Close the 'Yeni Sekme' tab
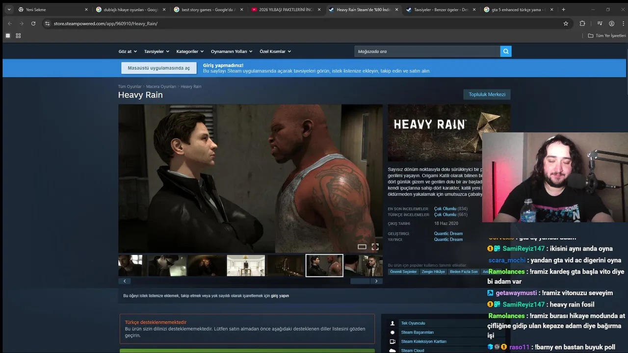 pyautogui.click(x=86, y=9)
